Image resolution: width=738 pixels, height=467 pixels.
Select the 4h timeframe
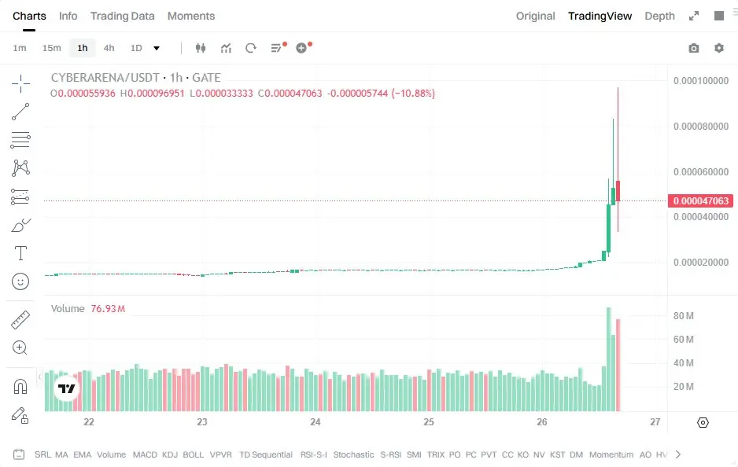point(109,48)
